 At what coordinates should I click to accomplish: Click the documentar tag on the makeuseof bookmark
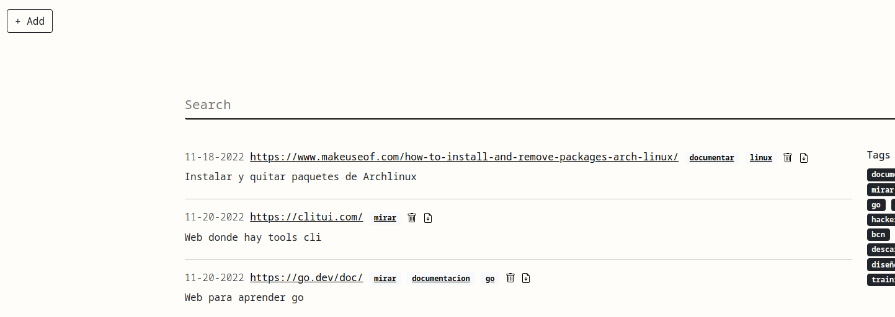coord(711,158)
